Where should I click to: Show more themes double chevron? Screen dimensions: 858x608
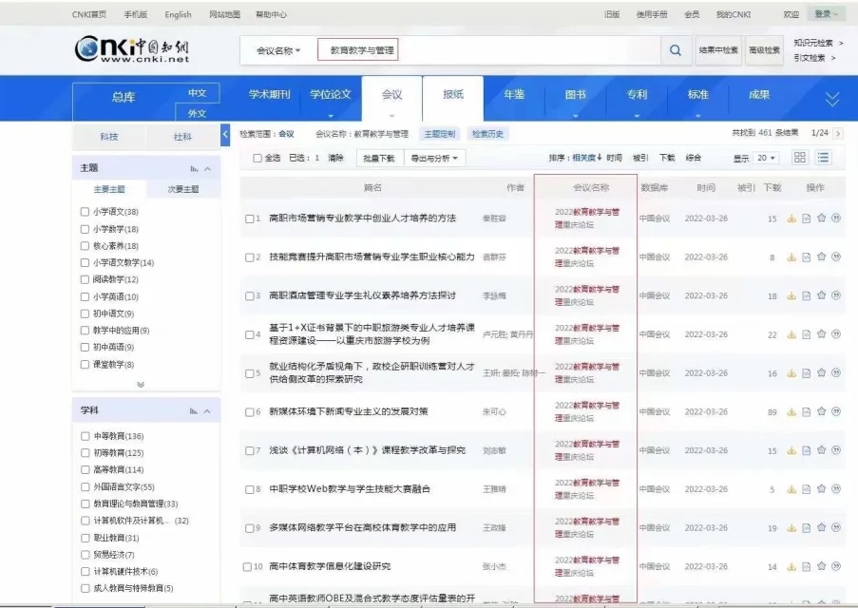click(x=141, y=384)
